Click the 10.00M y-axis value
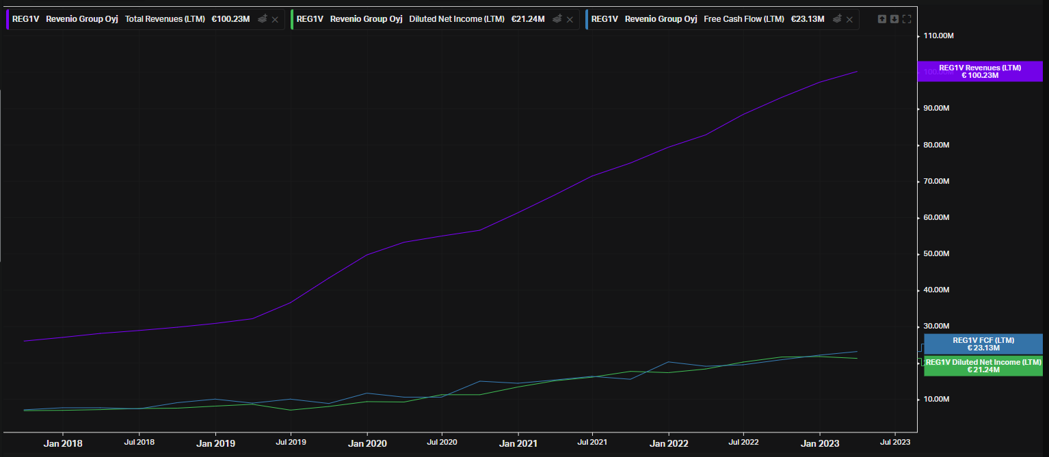 936,399
